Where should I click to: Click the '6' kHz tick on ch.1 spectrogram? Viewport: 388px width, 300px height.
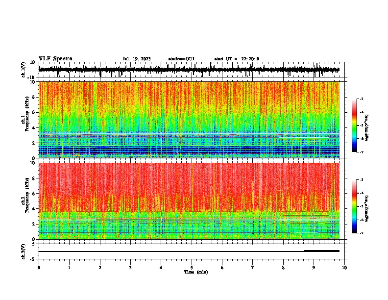(x=34, y=112)
